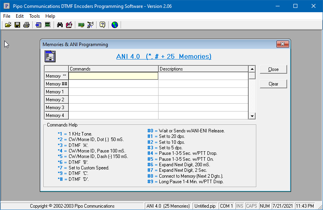This screenshot has width=323, height=210.
Task: Click the ANI 4.0 memories title link
Action: [x=164, y=56]
